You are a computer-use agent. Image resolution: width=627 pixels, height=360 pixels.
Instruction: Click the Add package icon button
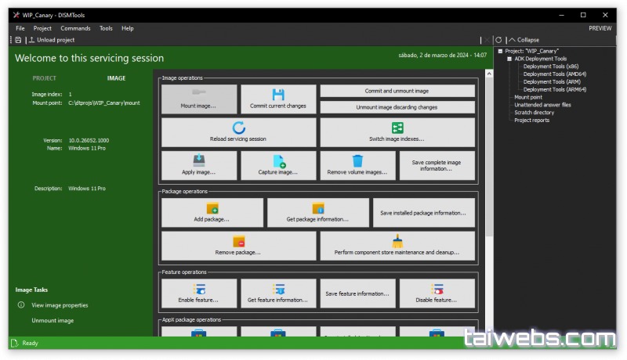[x=212, y=208]
